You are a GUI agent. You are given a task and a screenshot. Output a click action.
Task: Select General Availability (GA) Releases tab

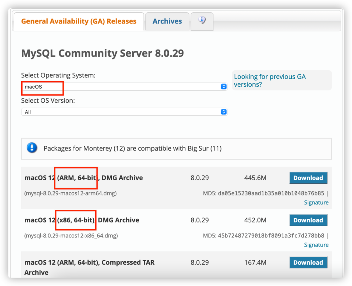coord(79,21)
